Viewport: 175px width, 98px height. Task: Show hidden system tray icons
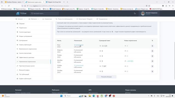coord(148,96)
